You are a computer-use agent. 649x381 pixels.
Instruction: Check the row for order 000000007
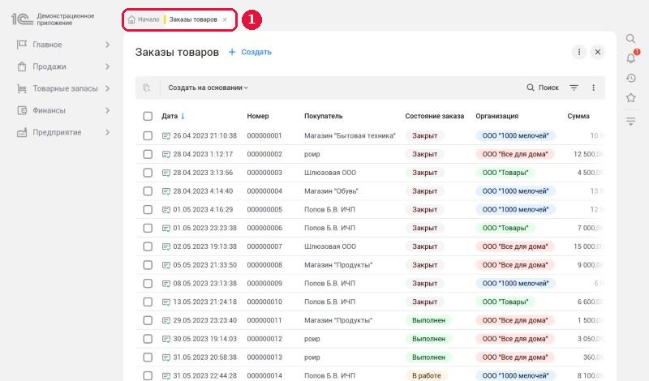click(148, 246)
